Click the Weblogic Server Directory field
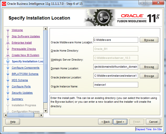Image resolution: width=166 pixels, height=134 pixels. pos(116,58)
